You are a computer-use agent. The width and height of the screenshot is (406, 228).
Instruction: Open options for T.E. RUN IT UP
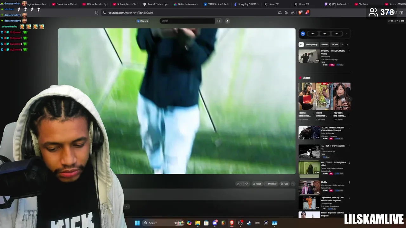tap(349, 146)
